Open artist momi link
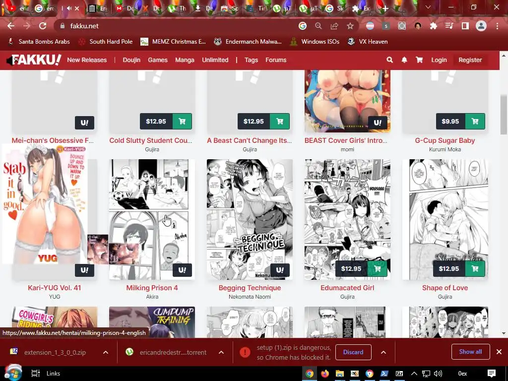 click(x=347, y=149)
